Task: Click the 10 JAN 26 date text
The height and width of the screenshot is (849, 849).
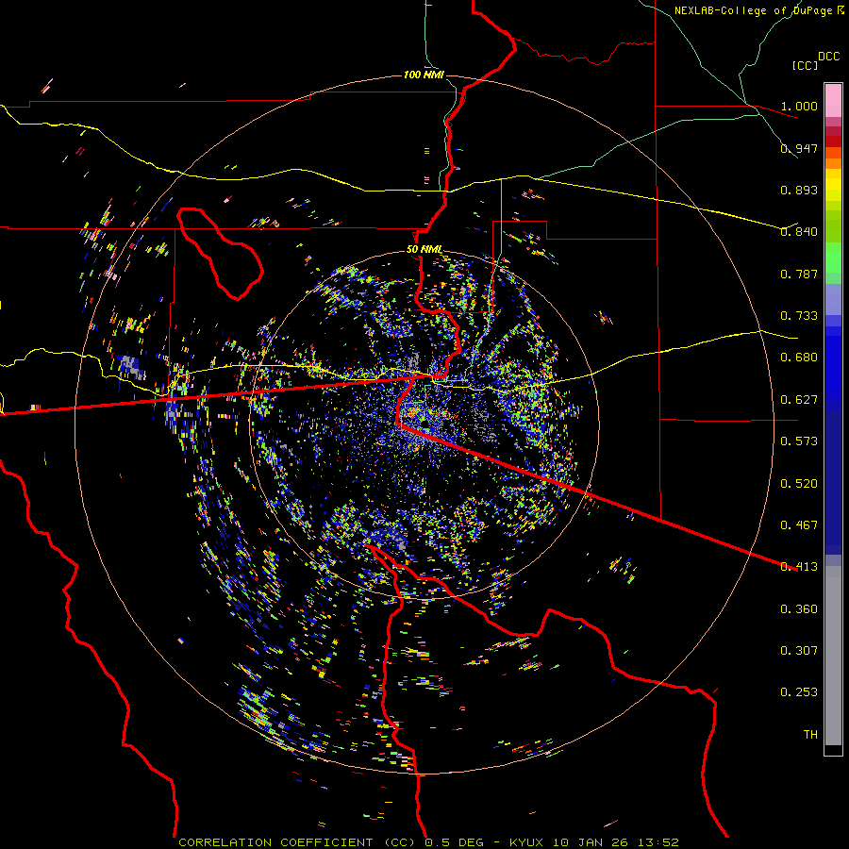Action: [591, 842]
